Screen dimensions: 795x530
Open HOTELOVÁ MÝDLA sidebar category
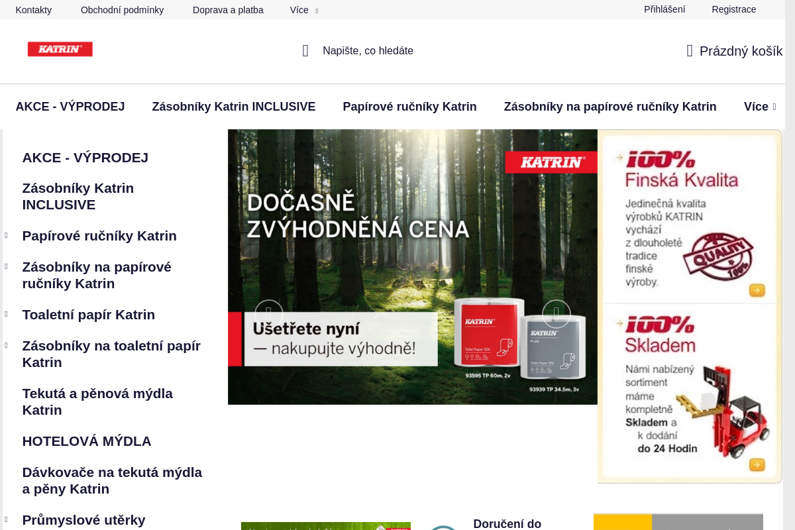pos(87,441)
